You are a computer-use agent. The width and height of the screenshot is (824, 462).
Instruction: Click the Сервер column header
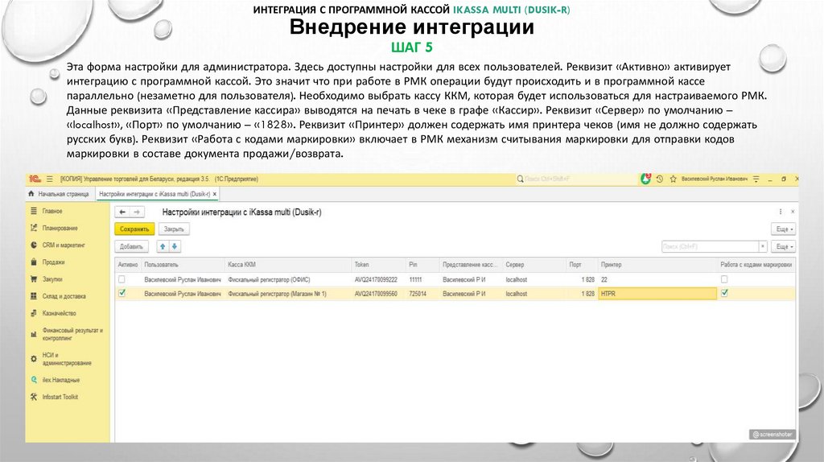534,264
